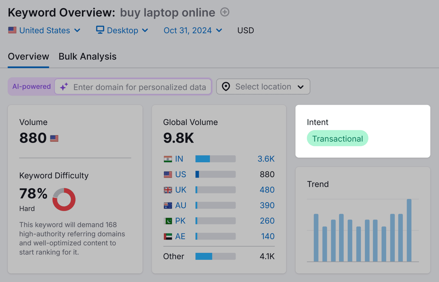The image size is (439, 282).
Task: Click the add keyword plus icon
Action: 224,12
